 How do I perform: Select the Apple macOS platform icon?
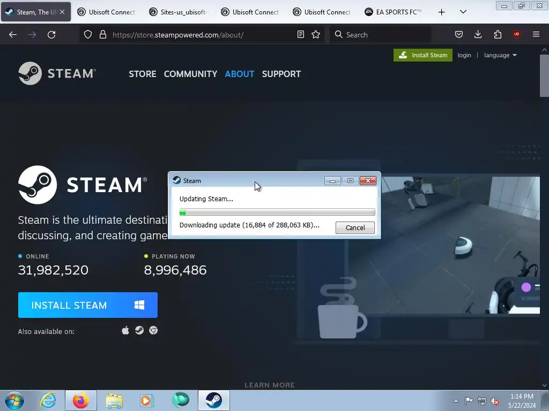pos(125,330)
